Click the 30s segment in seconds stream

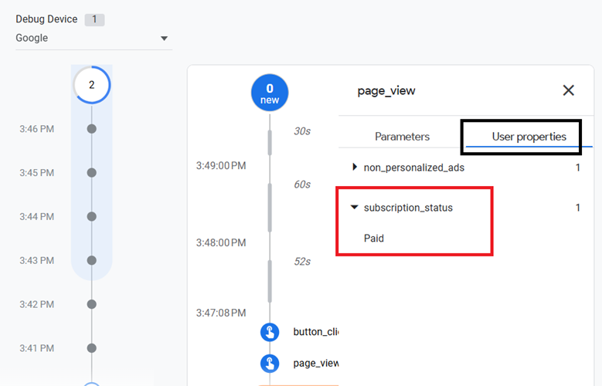click(270, 142)
